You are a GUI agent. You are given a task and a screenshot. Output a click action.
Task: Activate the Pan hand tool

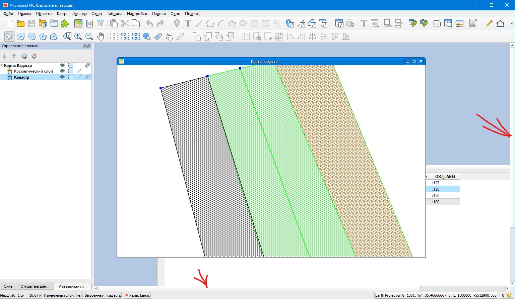pos(100,36)
